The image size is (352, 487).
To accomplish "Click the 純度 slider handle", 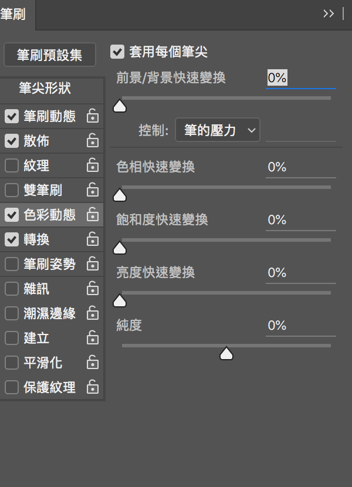I will click(x=226, y=353).
